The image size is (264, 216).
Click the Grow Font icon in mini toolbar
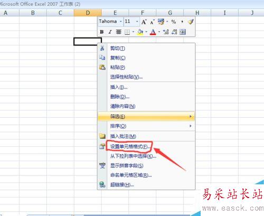pyautogui.click(x=144, y=22)
